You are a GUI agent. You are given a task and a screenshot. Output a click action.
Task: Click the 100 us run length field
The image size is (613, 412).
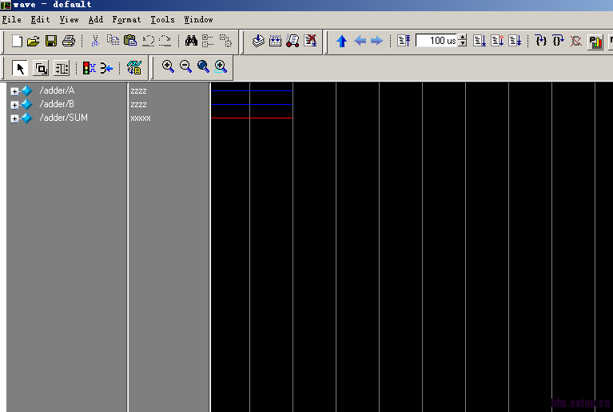(436, 41)
